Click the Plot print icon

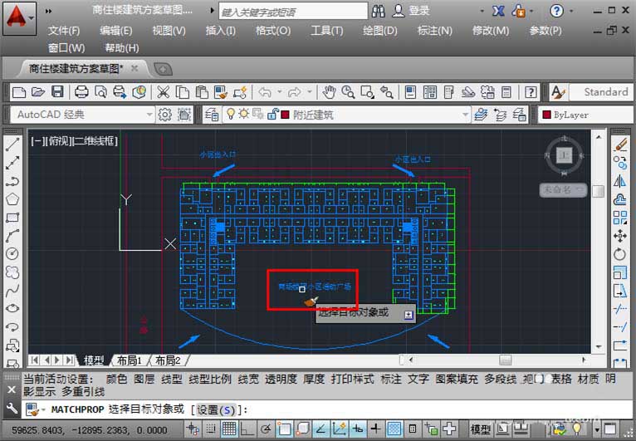[81, 92]
